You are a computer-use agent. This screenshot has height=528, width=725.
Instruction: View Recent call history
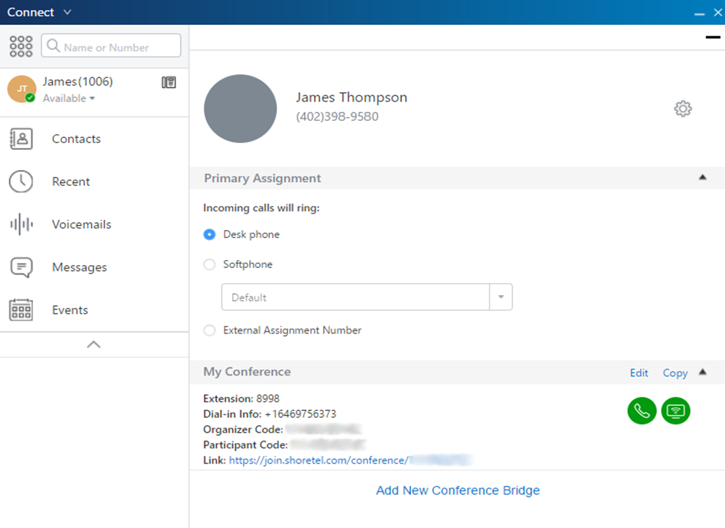click(x=71, y=181)
